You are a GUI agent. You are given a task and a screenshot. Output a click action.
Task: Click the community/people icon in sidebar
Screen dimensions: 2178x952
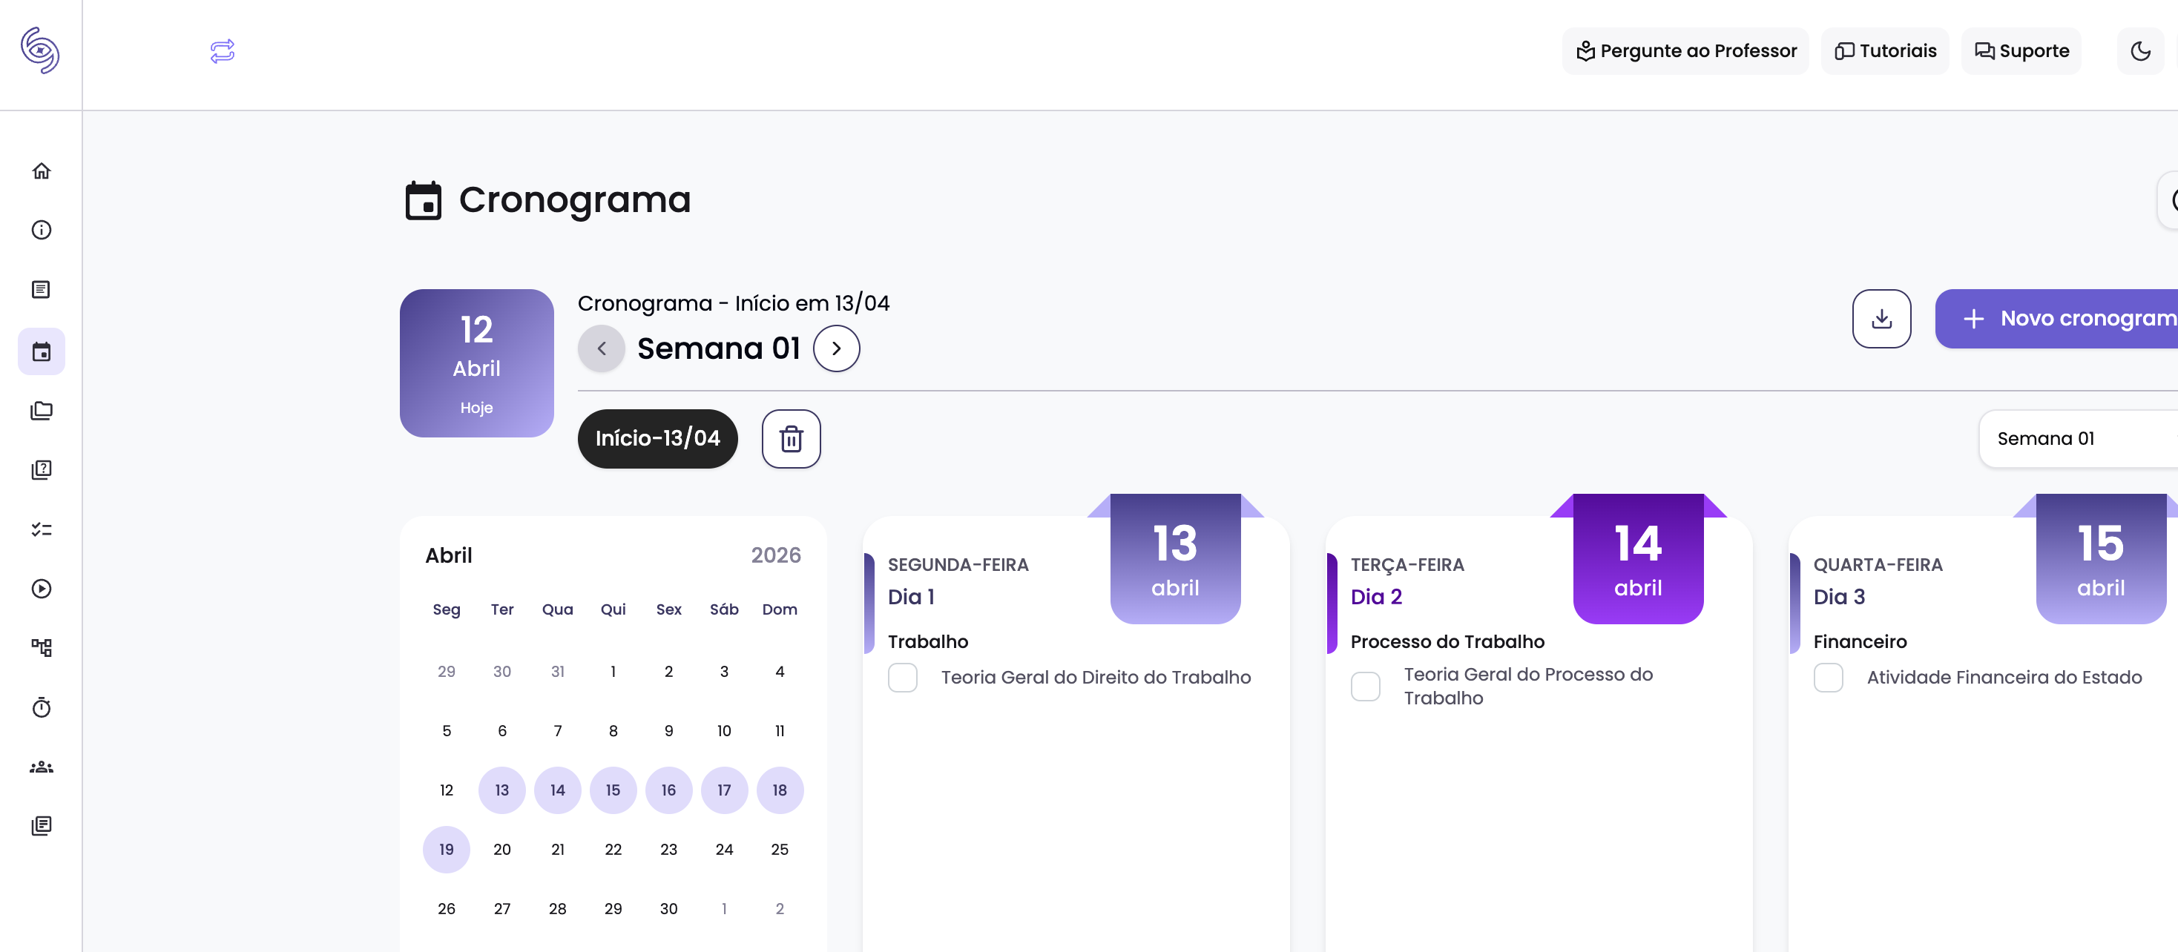[41, 767]
